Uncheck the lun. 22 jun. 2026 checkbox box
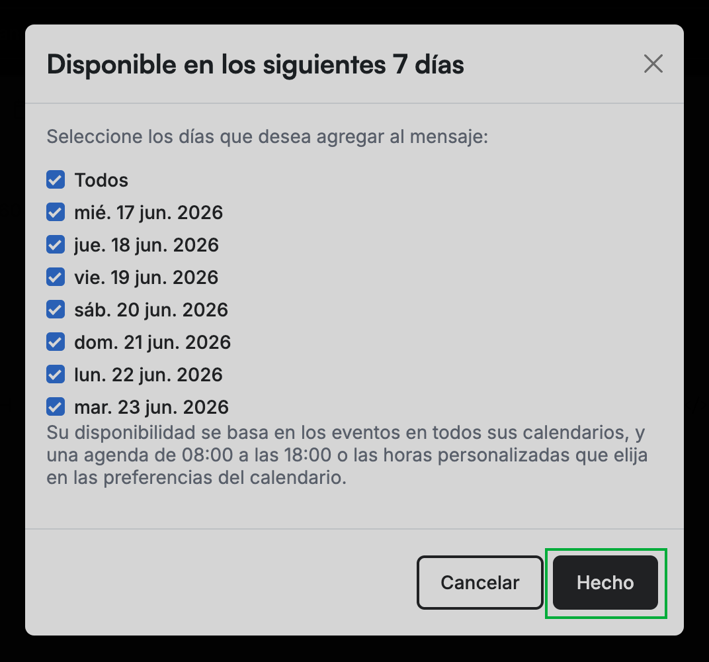The height and width of the screenshot is (662, 709). [x=56, y=375]
